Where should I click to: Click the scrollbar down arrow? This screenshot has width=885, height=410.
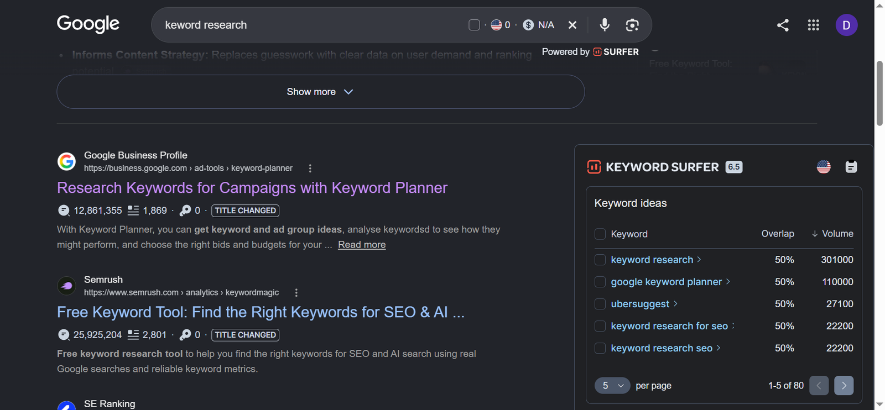pos(879,404)
